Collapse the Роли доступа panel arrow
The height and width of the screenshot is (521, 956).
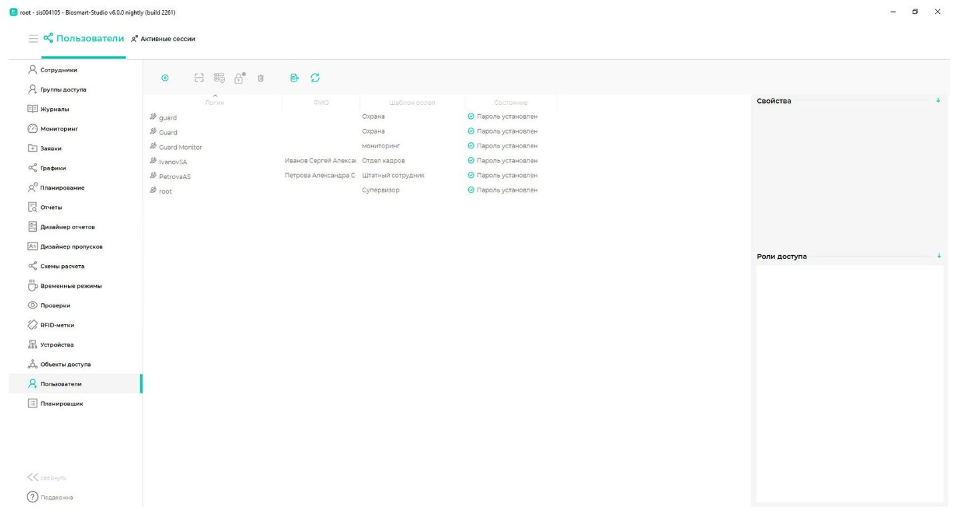(x=938, y=256)
